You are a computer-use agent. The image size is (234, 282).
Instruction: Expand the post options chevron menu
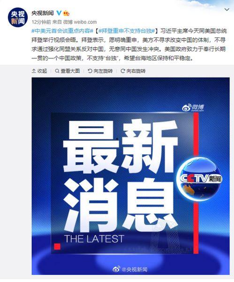[227, 9]
